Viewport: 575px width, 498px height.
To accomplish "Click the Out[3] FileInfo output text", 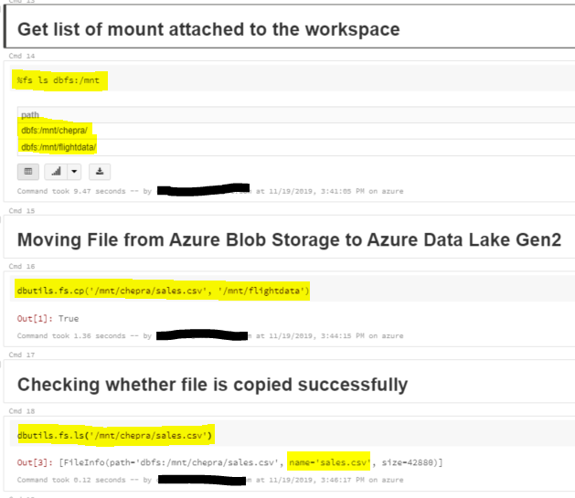I will coord(229,462).
